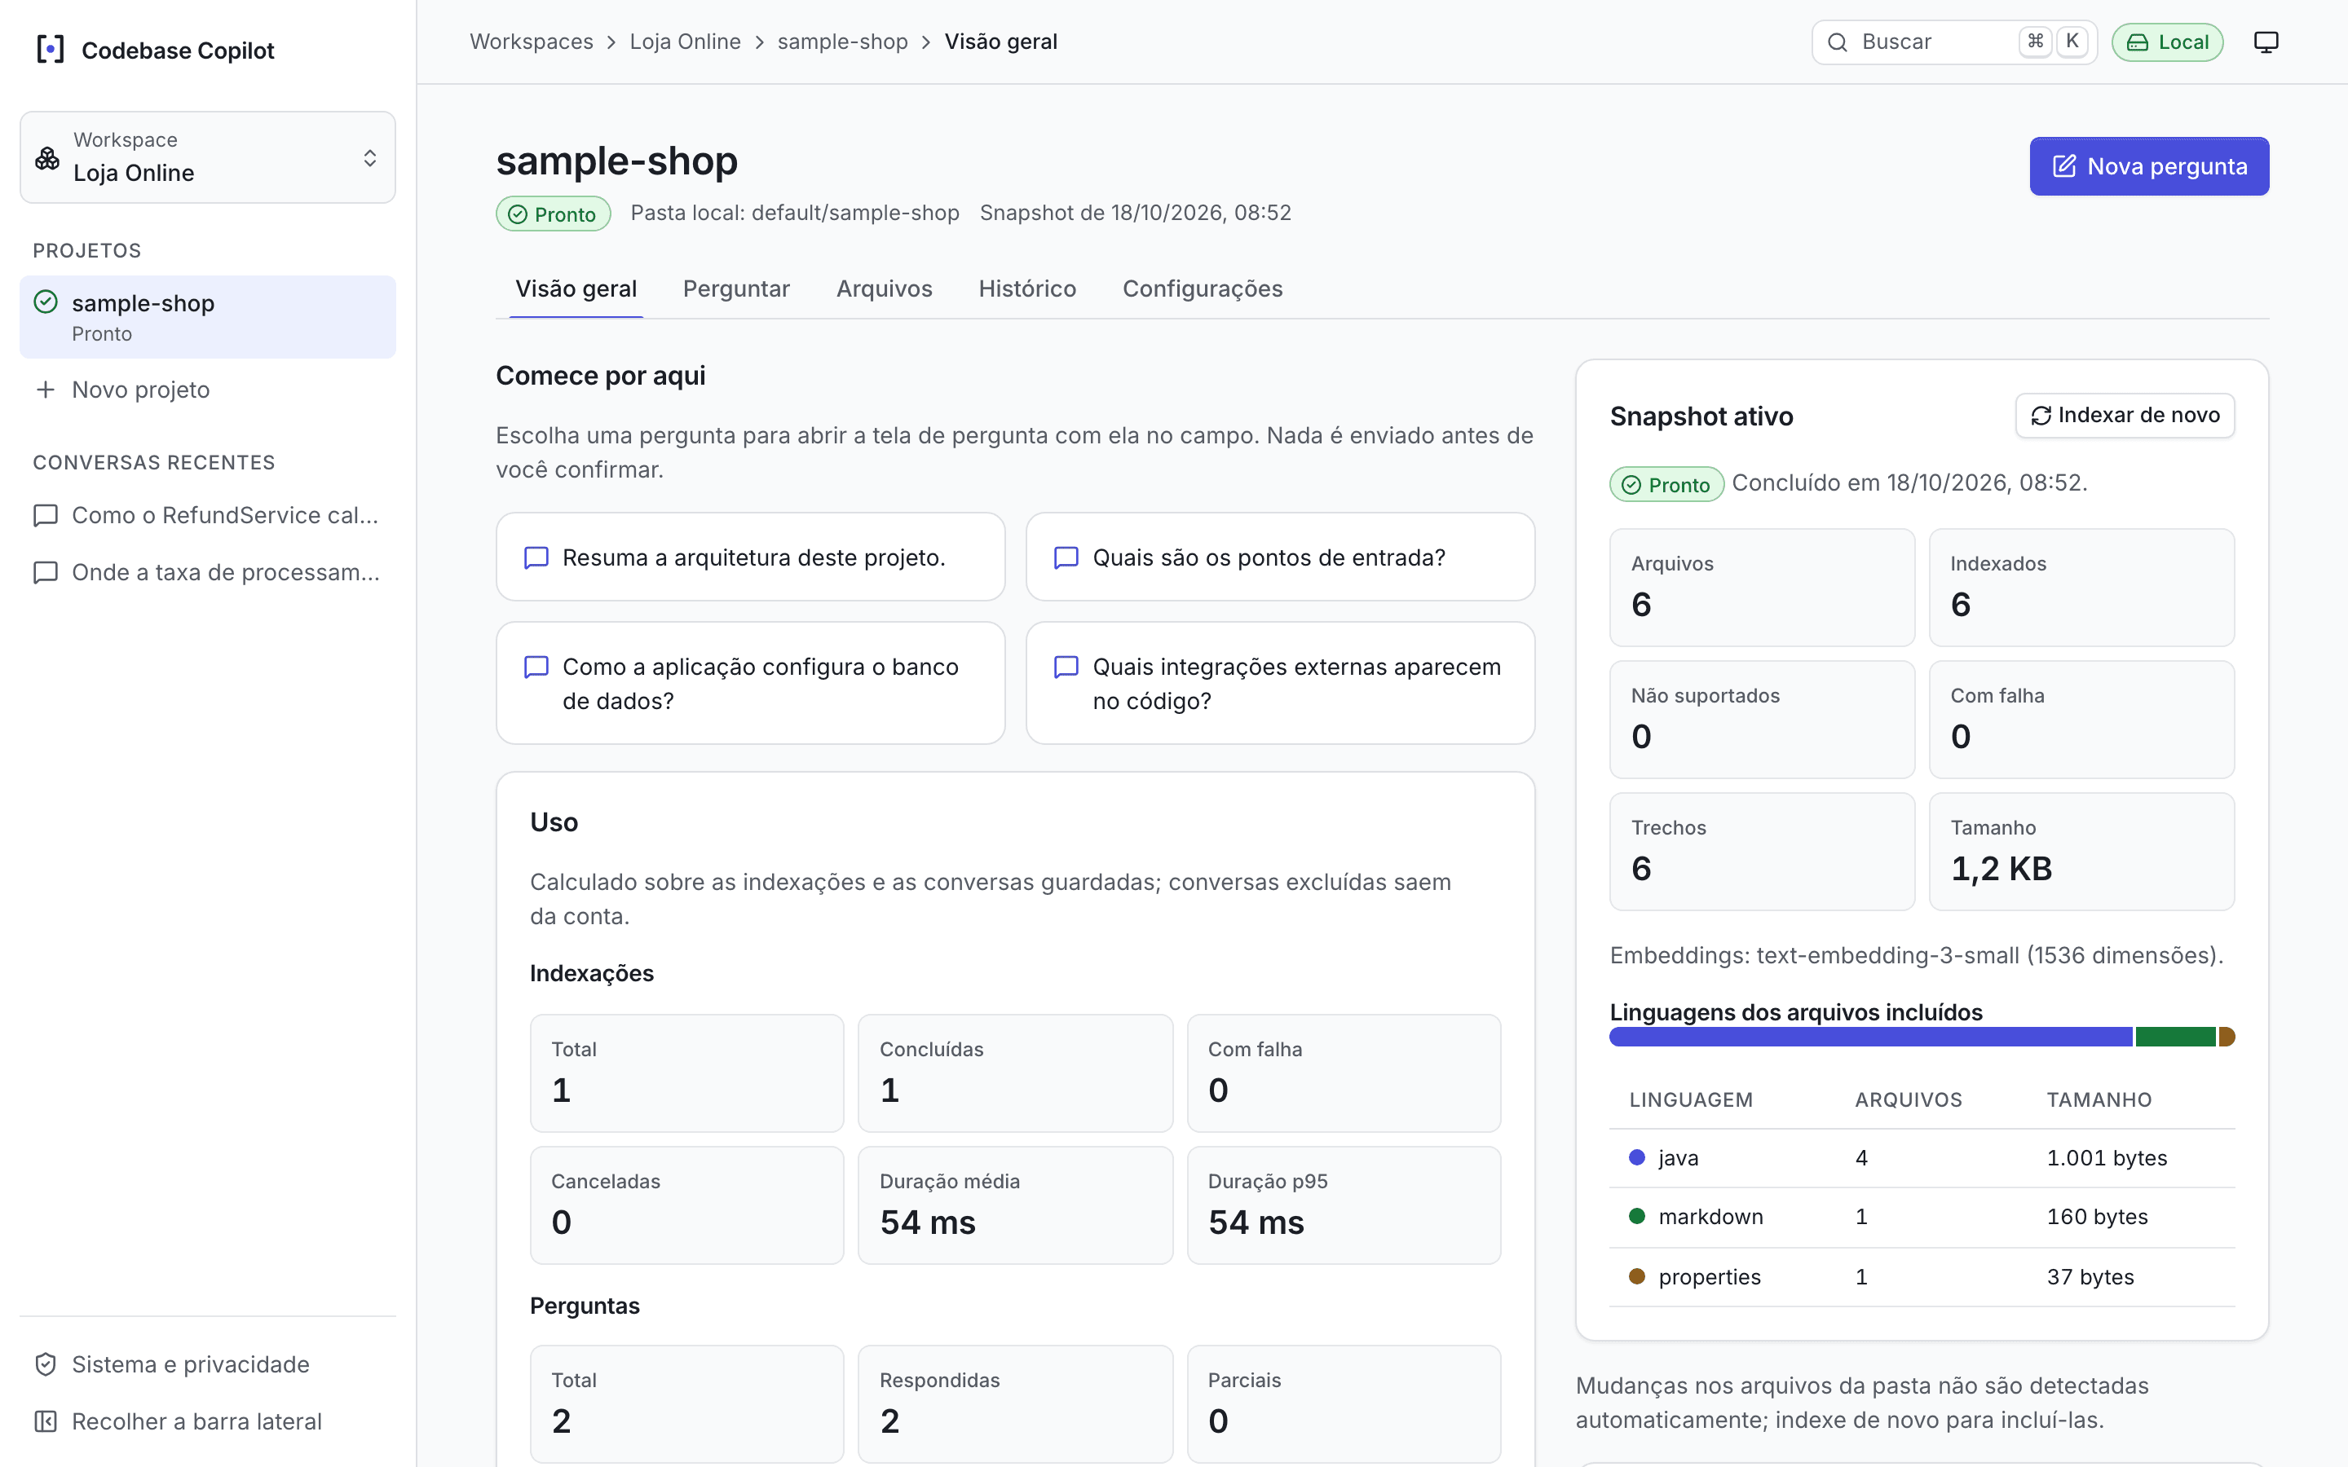
Task: Open the Configurações tab
Action: 1203,289
